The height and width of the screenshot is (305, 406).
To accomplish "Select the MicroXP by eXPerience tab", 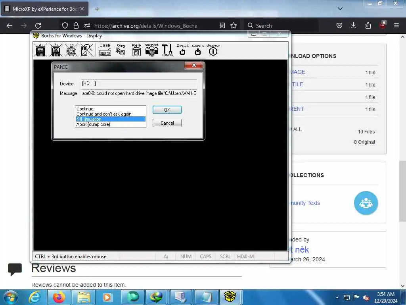I will pyautogui.click(x=44, y=9).
